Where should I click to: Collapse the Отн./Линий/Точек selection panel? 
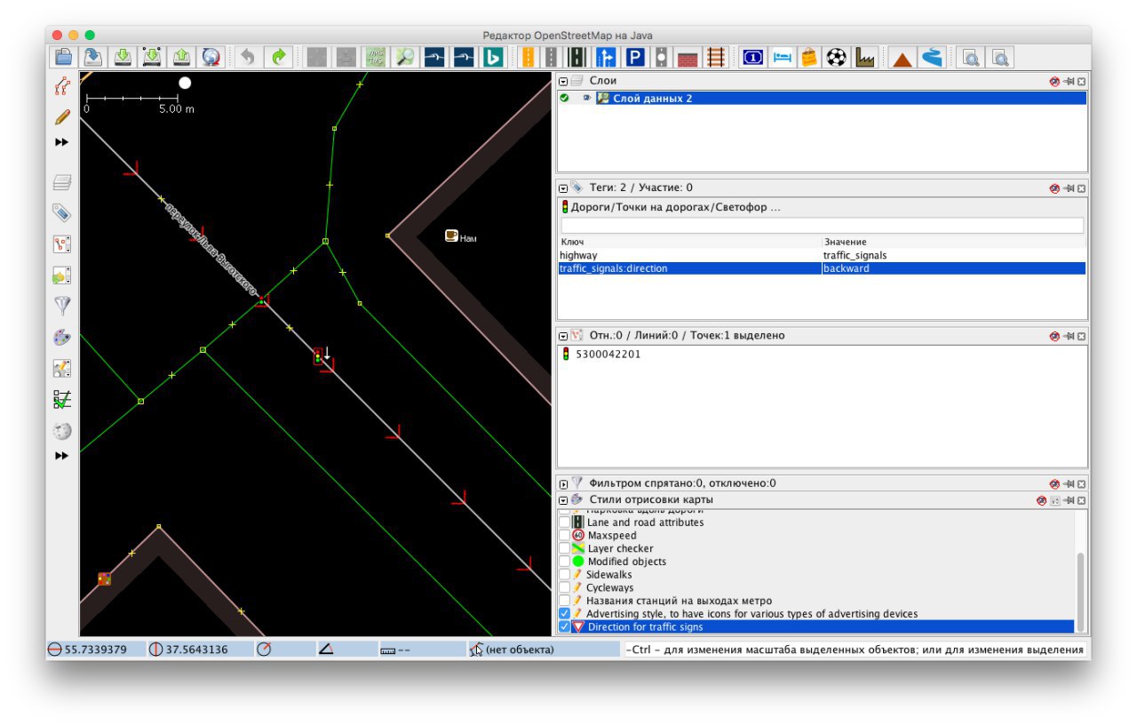coord(563,336)
